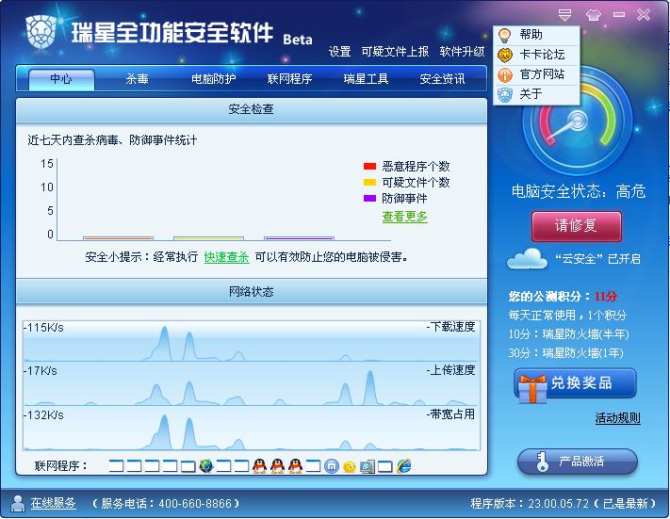This screenshot has width=670, height=519.
Task: Click 30分：瑞星防火墙(1年) text
Action: pyautogui.click(x=565, y=353)
